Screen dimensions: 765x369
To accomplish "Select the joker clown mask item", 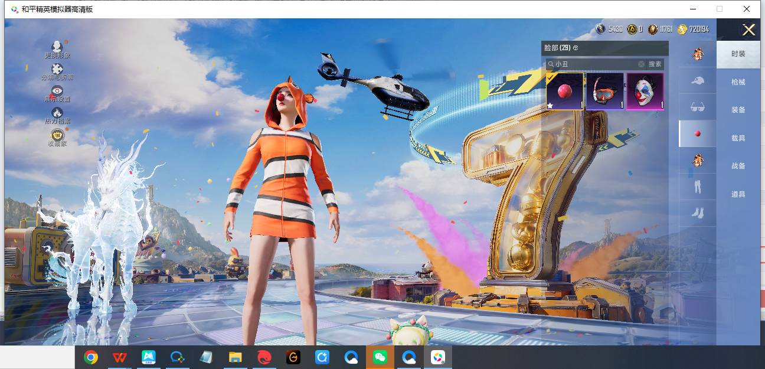I will [x=645, y=92].
